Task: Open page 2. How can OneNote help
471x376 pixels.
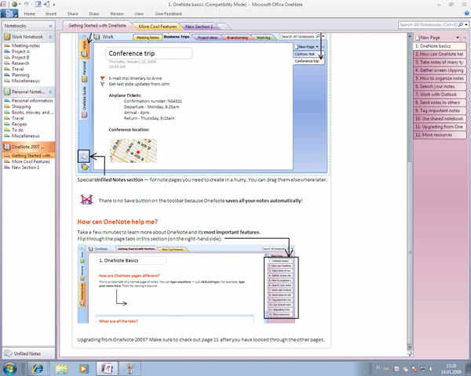Action: click(440, 54)
